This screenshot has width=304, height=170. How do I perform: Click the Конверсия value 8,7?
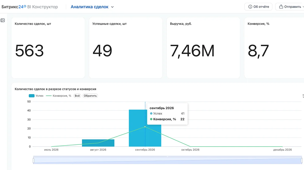point(258,51)
